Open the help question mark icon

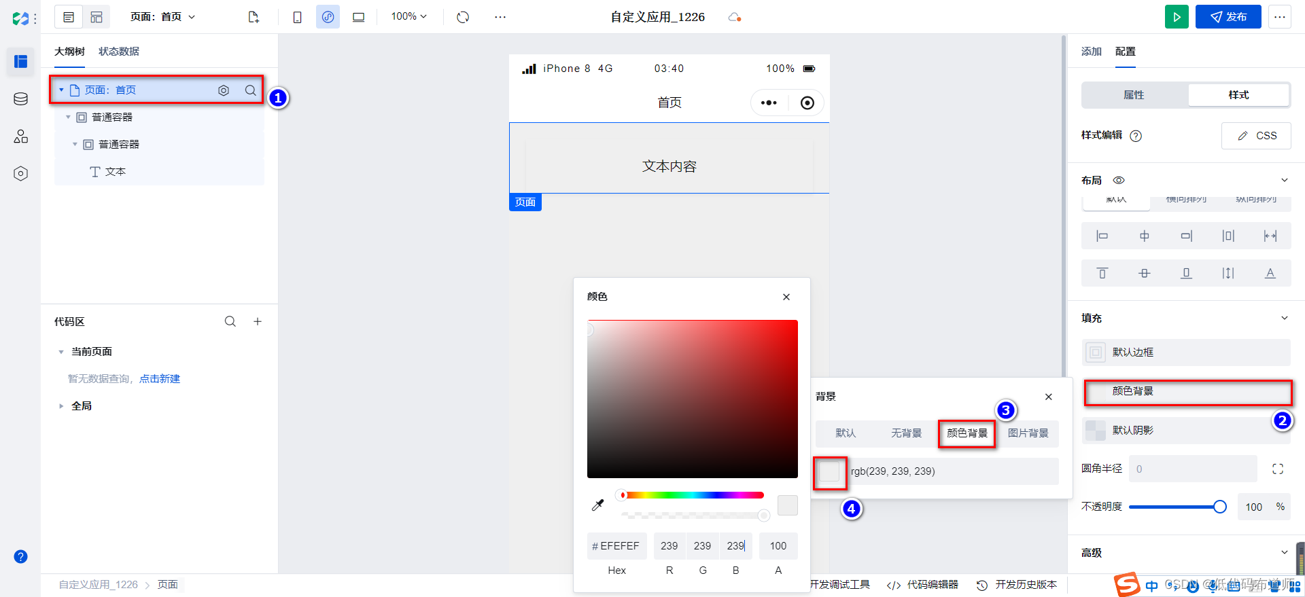pos(20,556)
